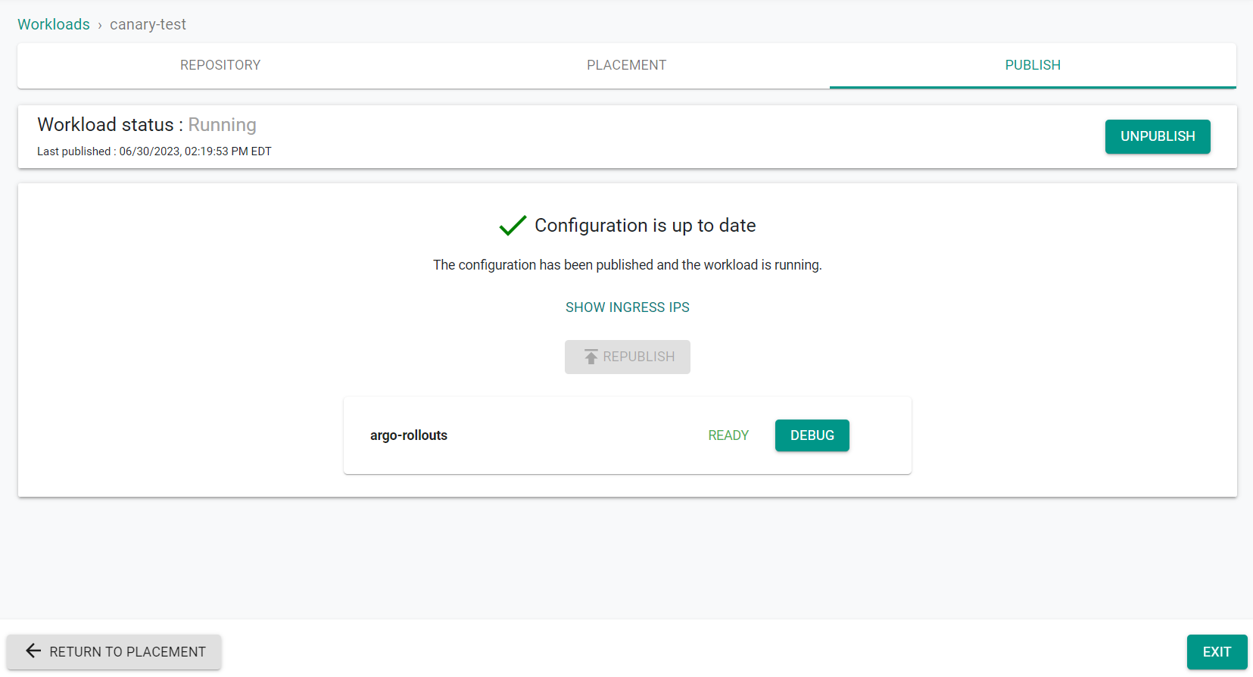The image size is (1253, 677).
Task: Click the breadcrumb separator chevron
Action: tap(100, 25)
